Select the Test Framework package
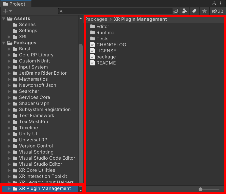Screen dimensions: 226x194 pos(37,116)
